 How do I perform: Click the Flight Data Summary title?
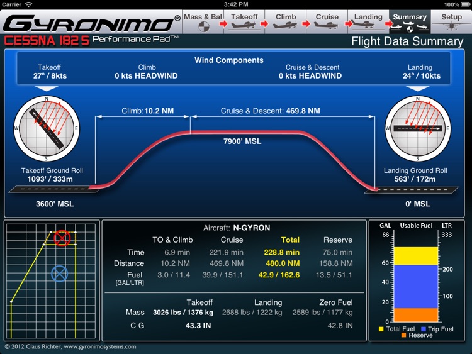point(407,41)
